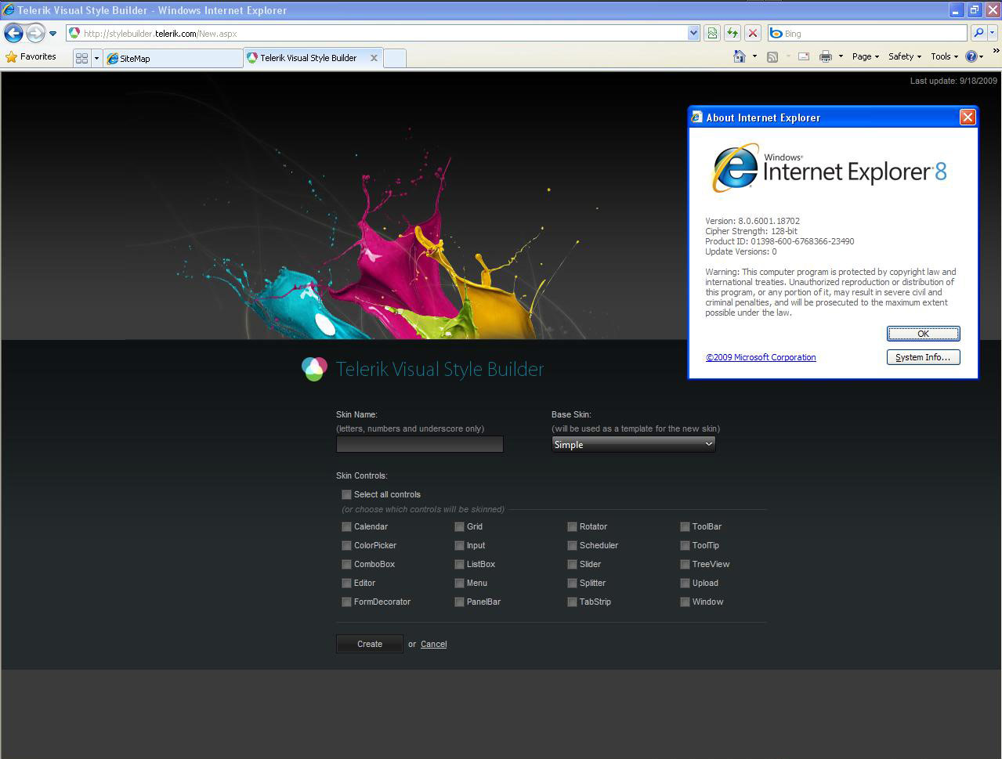Check the Grid checkbox
1002x759 pixels.
pos(459,526)
